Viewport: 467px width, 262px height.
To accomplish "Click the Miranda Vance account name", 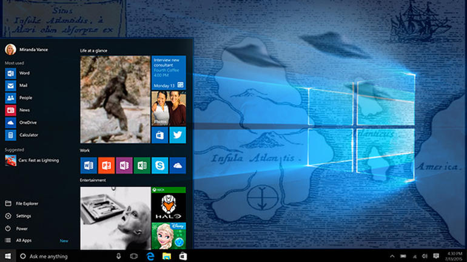I will [x=33, y=50].
